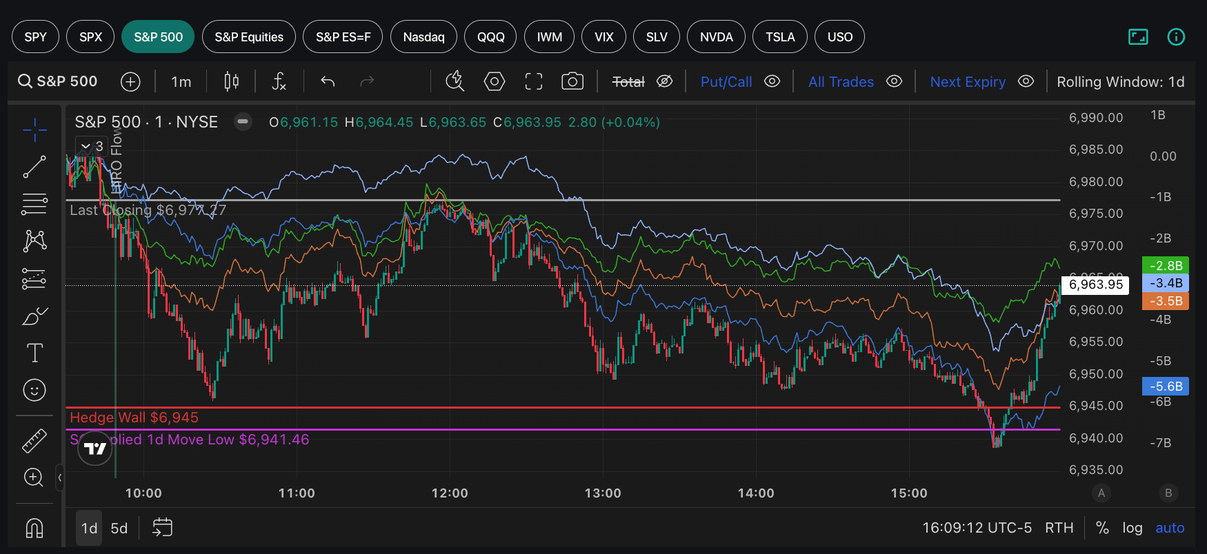Open the horizontal lines / Fib tool
1207x554 pixels.
(x=34, y=204)
